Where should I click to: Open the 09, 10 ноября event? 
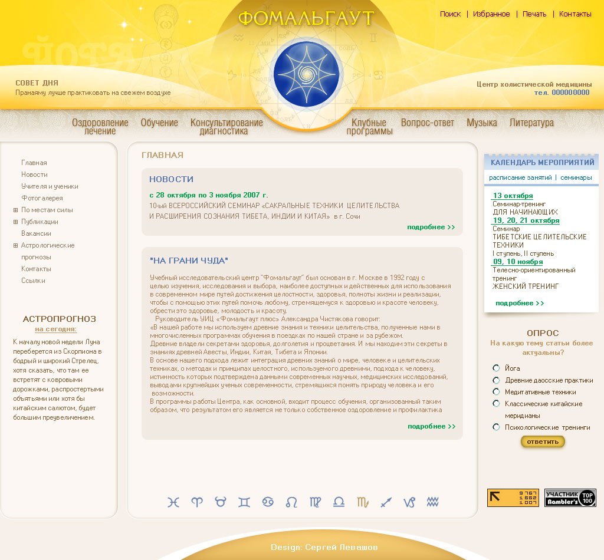(x=518, y=262)
